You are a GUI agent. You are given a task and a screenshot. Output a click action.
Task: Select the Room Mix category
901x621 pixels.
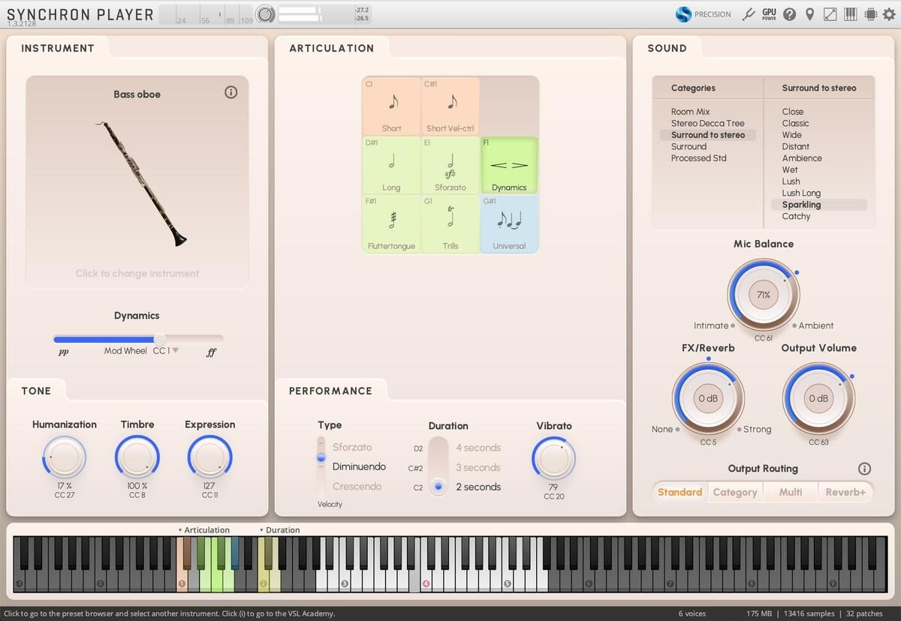[690, 112]
